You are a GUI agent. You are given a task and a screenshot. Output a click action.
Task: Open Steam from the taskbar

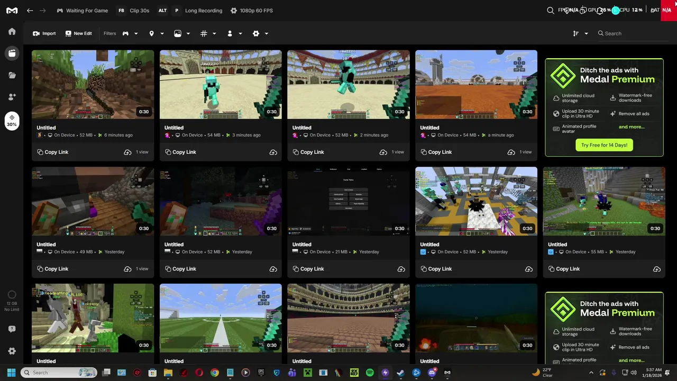(400, 373)
